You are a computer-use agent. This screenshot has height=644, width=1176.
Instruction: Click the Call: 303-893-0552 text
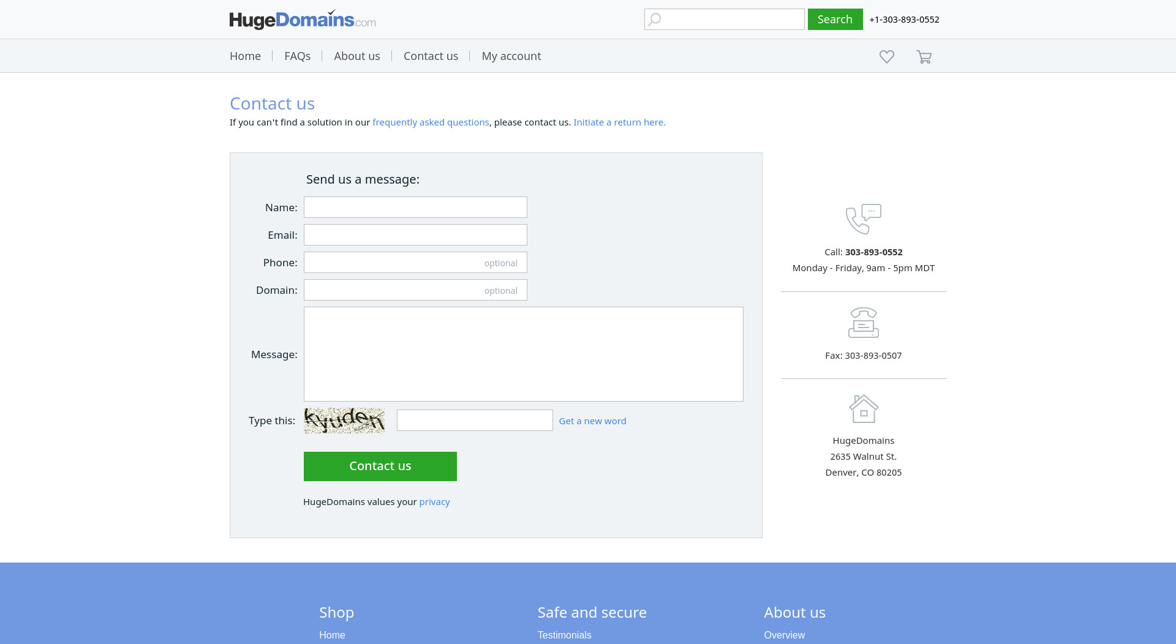(x=863, y=252)
